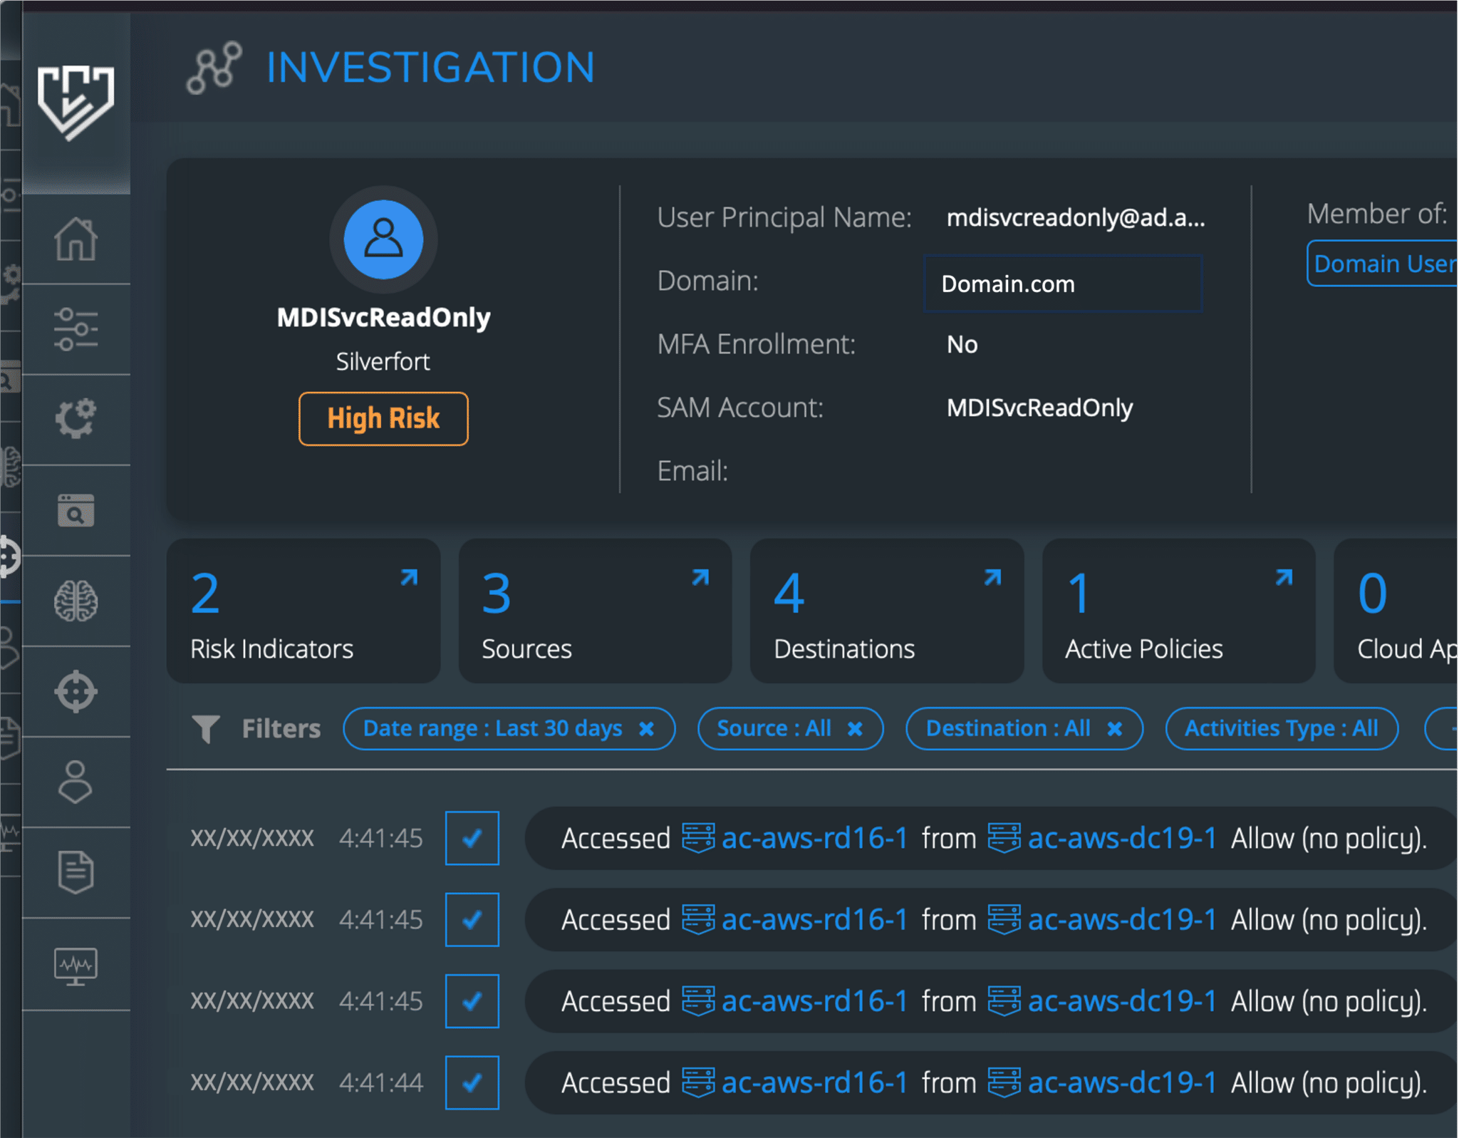
Task: Click the browser search icon in sidebar
Action: pyautogui.click(x=76, y=509)
